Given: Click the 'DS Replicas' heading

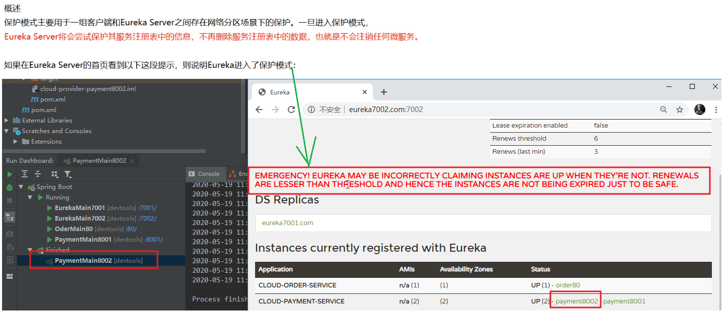Looking at the screenshot, I should 287,199.
